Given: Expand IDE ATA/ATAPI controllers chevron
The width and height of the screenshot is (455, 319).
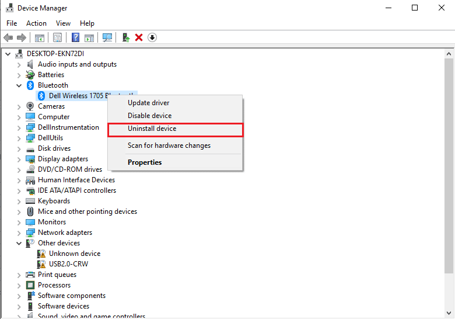Looking at the screenshot, I should pyautogui.click(x=19, y=190).
